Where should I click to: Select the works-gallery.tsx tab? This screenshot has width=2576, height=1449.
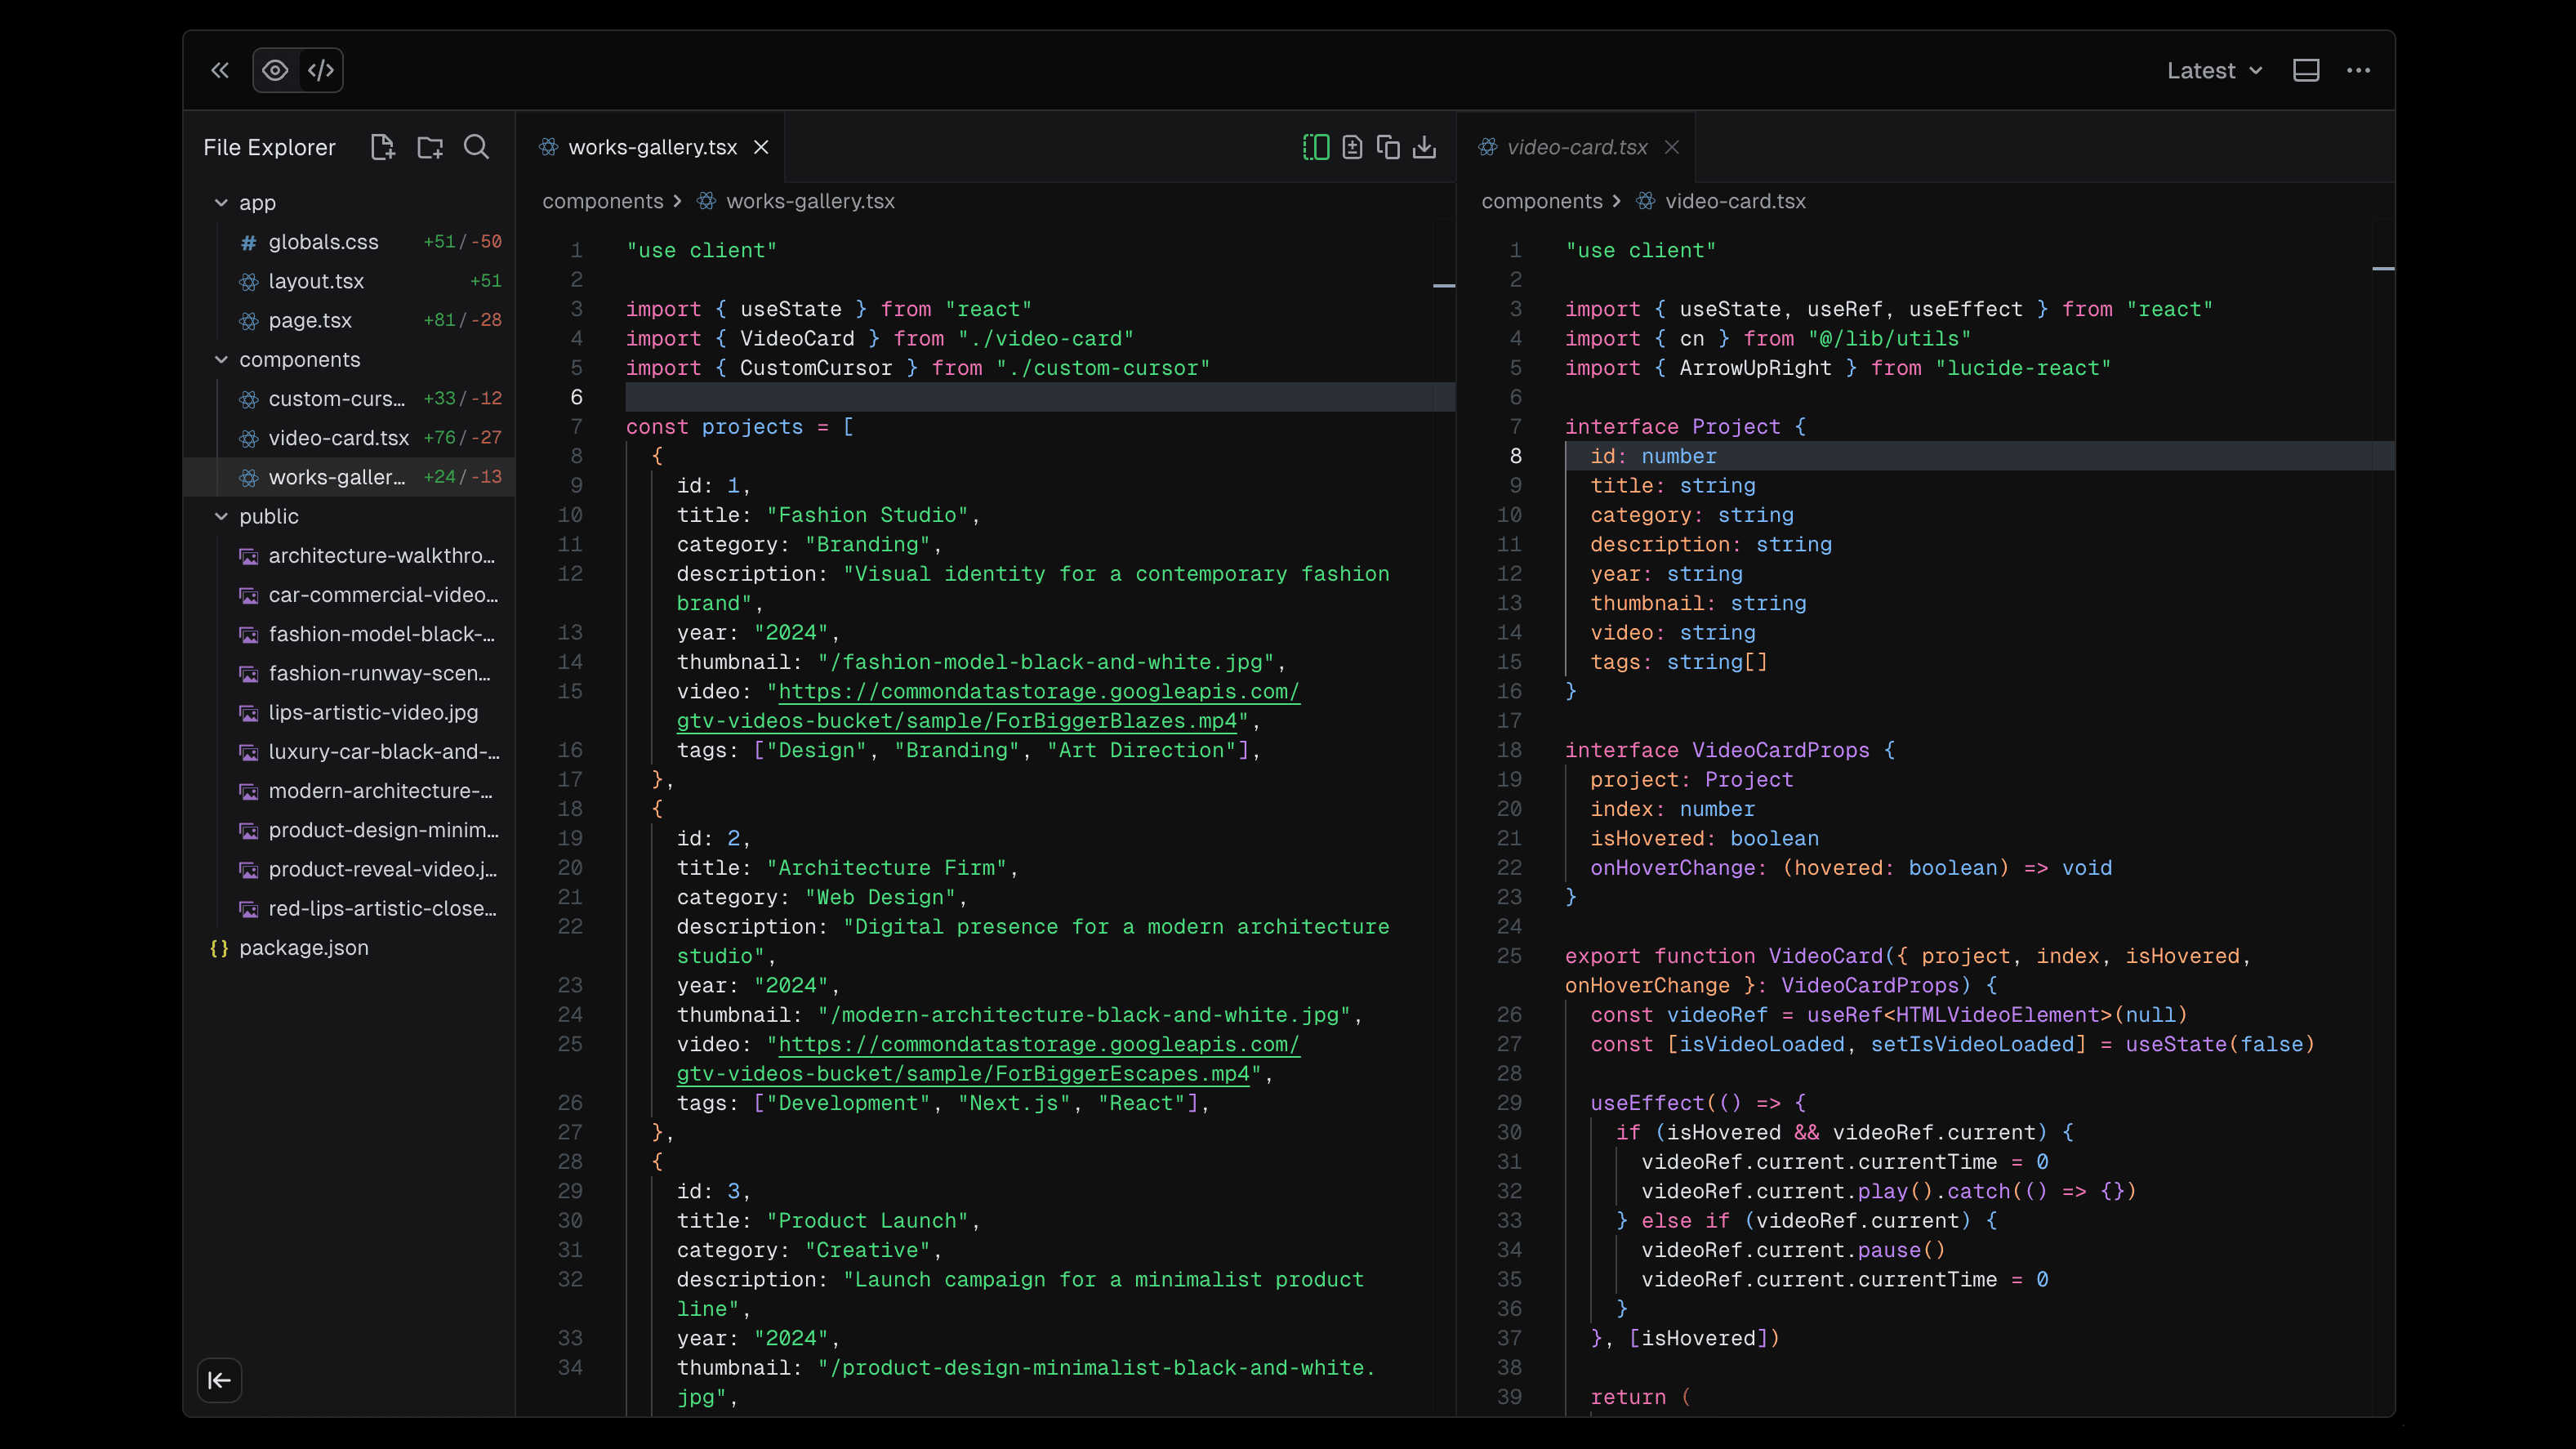[650, 146]
